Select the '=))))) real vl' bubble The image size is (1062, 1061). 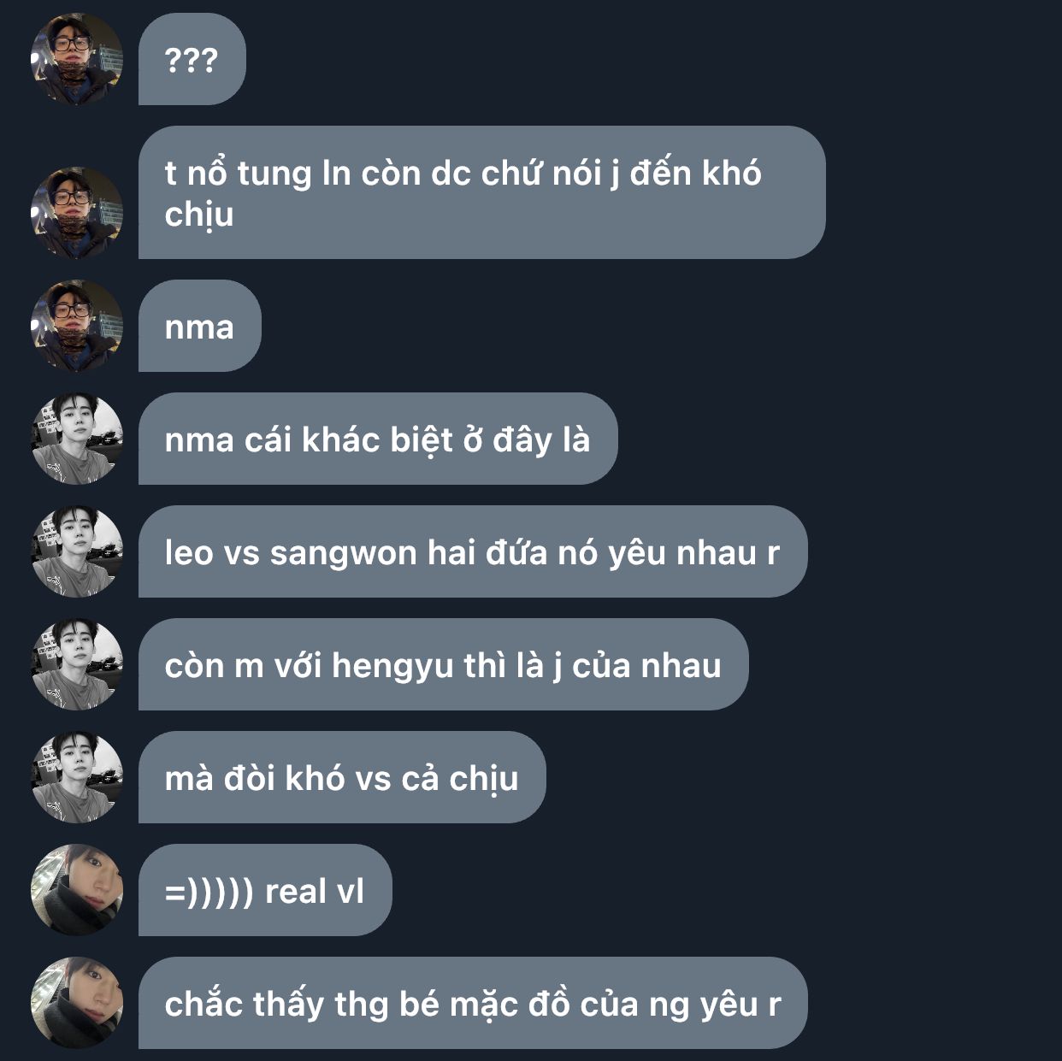265,890
